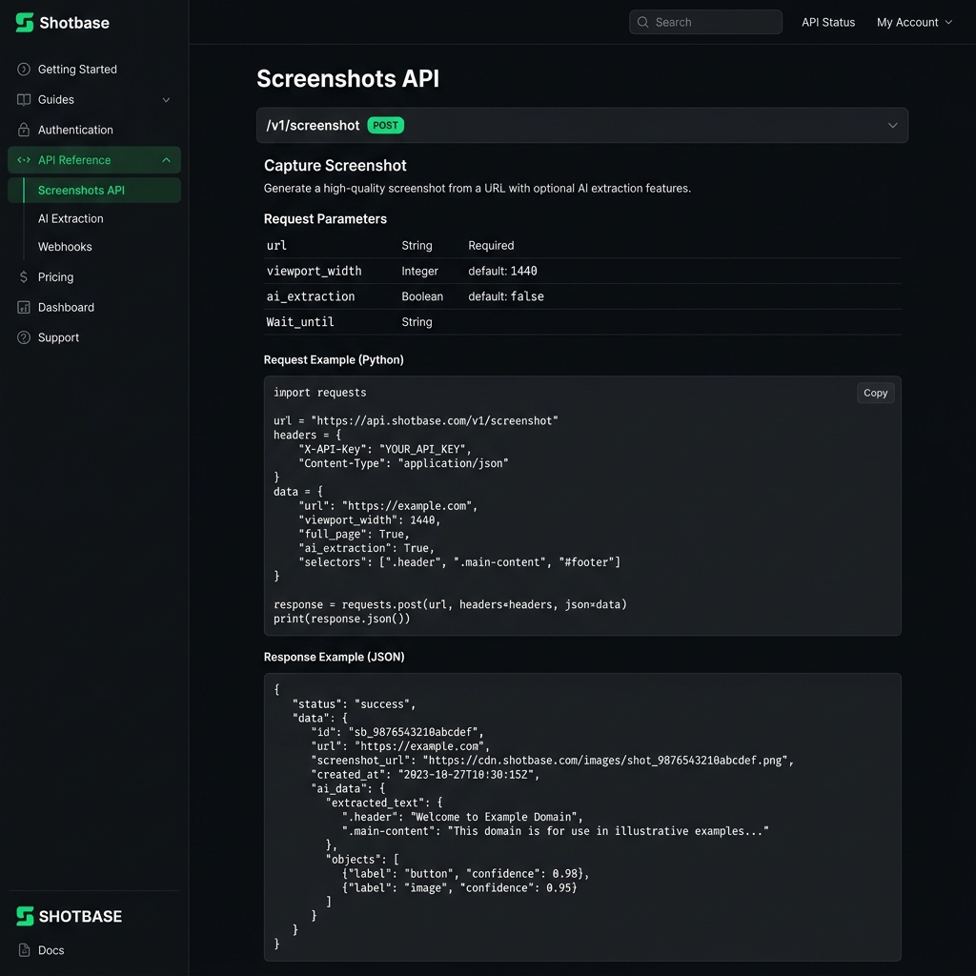Select Screenshots API in sidebar
This screenshot has height=976, width=976.
(x=94, y=190)
